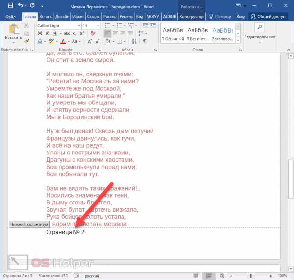The image size is (294, 280).
Task: Decrease font size with small A
Action: click(x=97, y=41)
